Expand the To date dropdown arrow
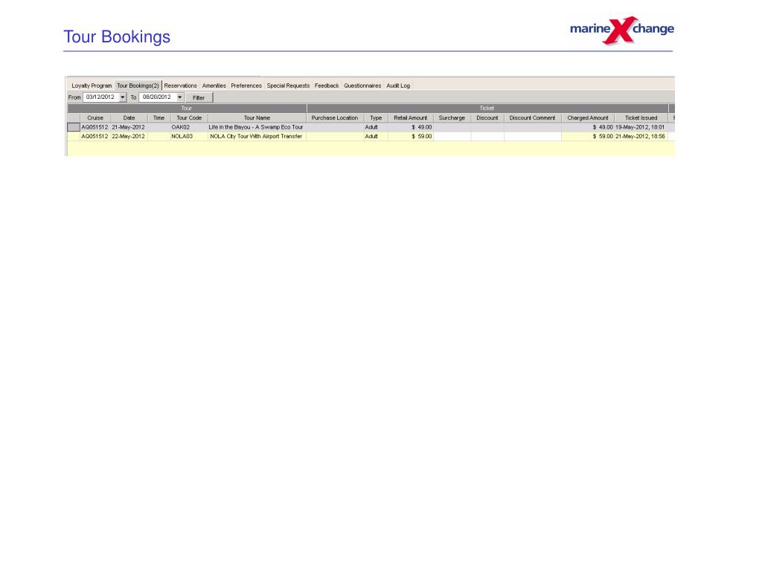Viewport: 762px width, 571px height. 180,97
